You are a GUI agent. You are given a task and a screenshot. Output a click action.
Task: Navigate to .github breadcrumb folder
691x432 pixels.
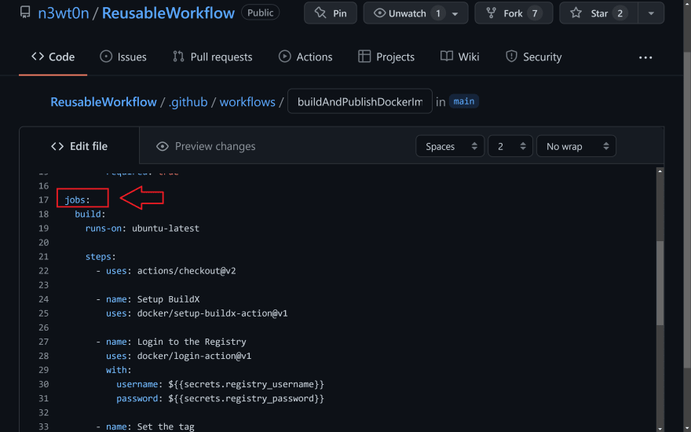[x=188, y=102]
